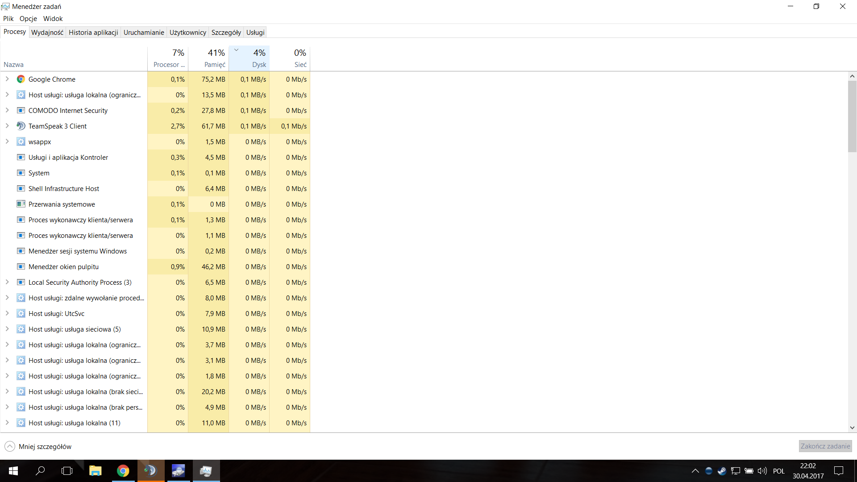
Task: Click the Usługi i aplikacja Kontroler icon
Action: (x=21, y=157)
